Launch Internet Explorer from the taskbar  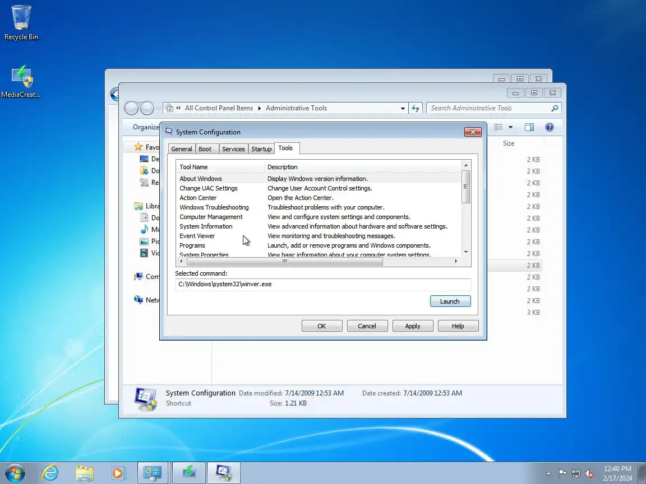[x=50, y=473]
